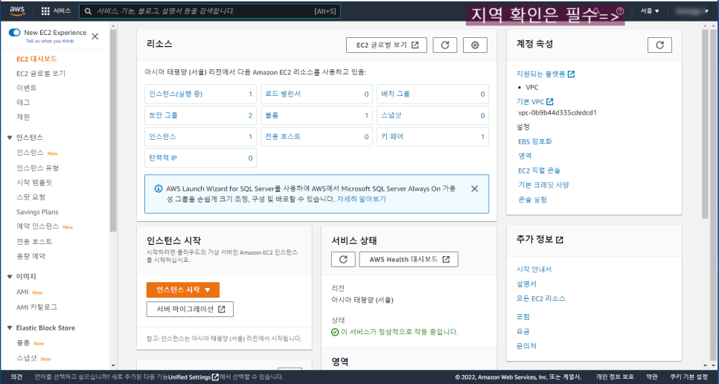Click 의견 feedback in footer
719x384 pixels.
[16, 377]
